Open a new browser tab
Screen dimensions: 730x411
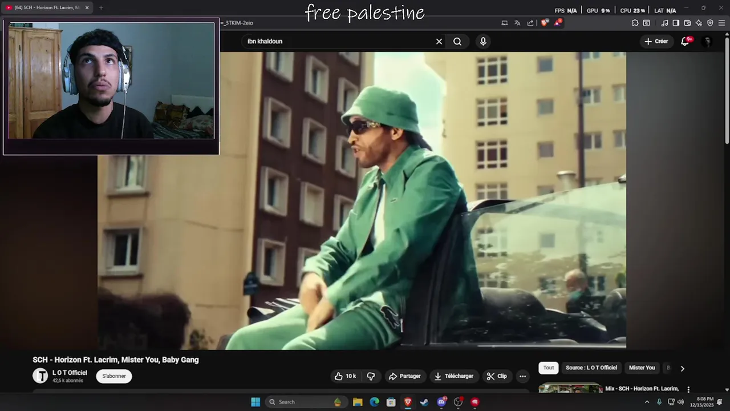(101, 7)
